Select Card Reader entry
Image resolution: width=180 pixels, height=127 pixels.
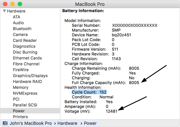tap(25, 40)
